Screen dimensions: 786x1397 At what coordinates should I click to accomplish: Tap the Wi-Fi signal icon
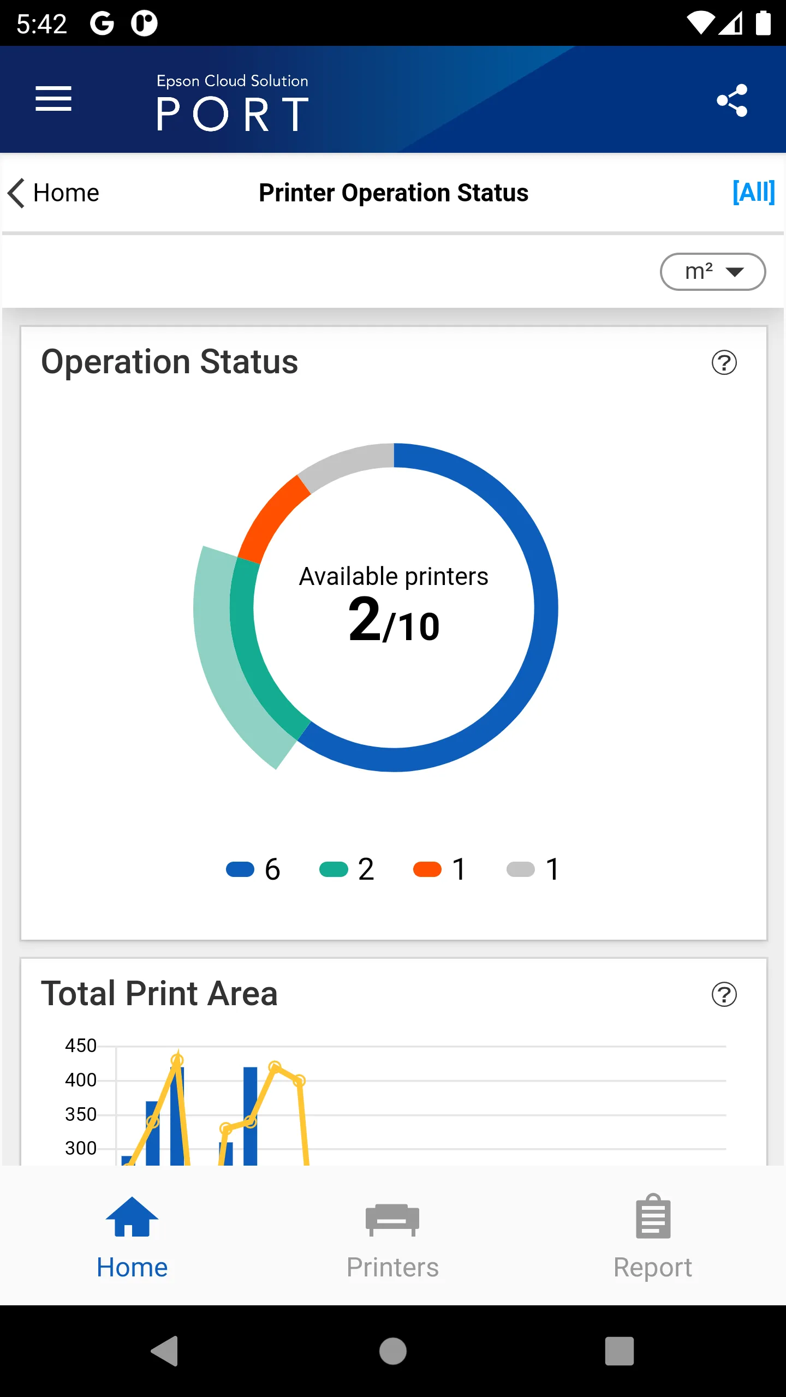click(700, 24)
